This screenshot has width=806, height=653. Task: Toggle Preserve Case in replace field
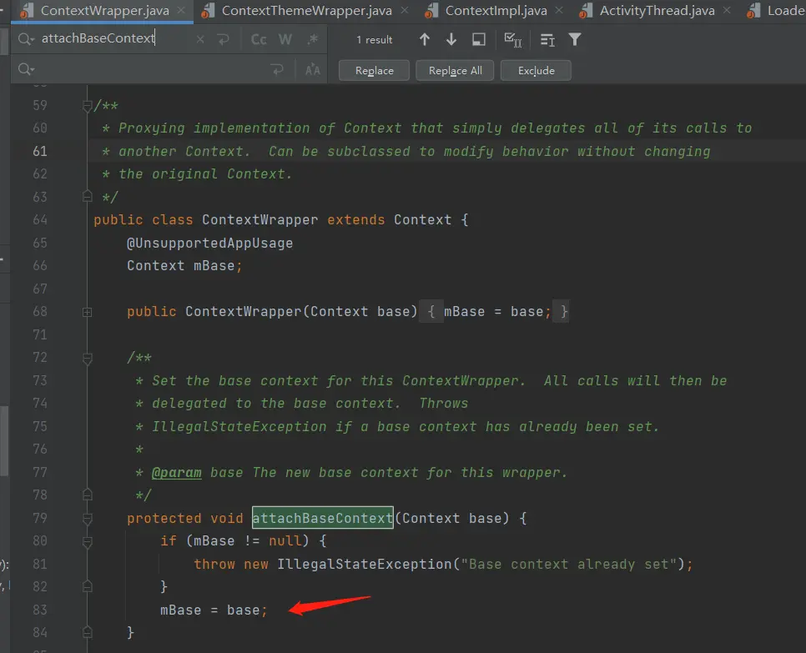[312, 70]
